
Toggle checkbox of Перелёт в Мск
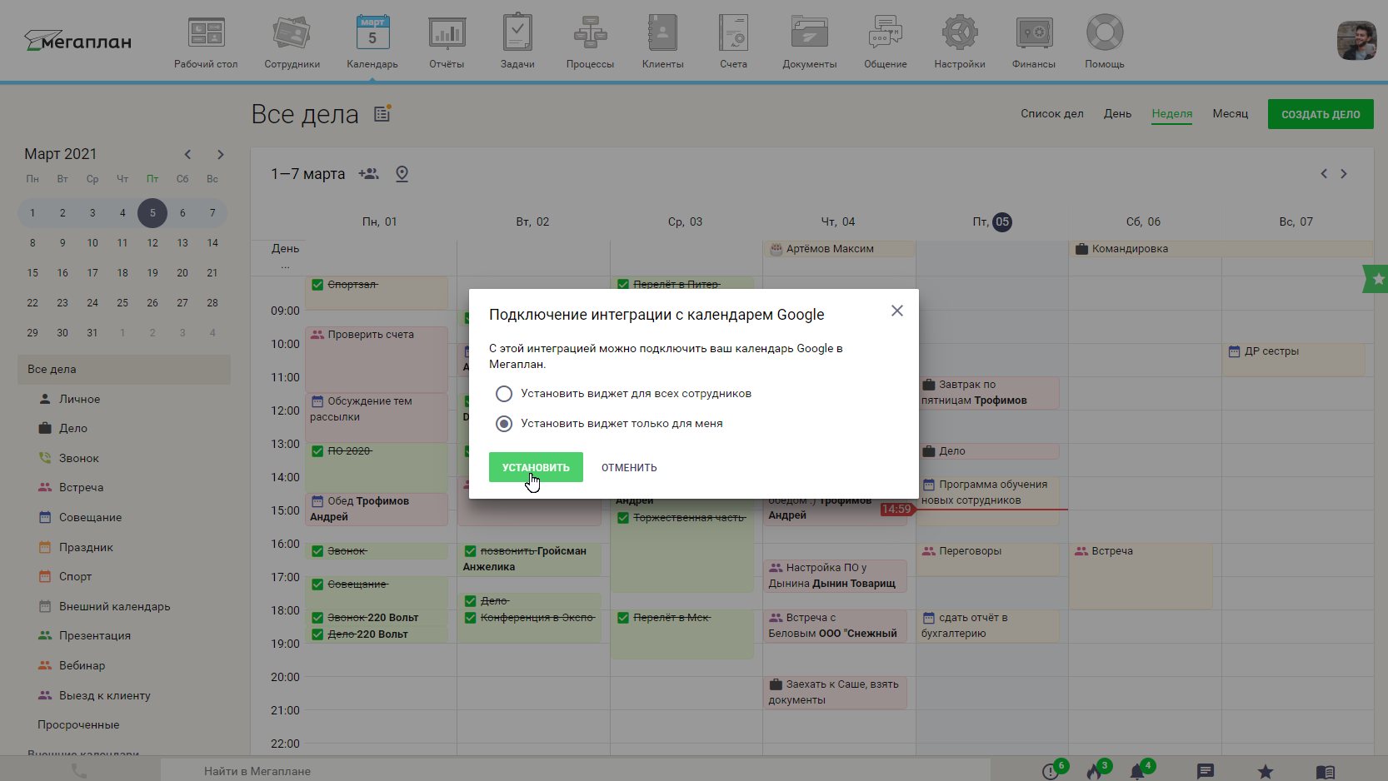pyautogui.click(x=623, y=618)
